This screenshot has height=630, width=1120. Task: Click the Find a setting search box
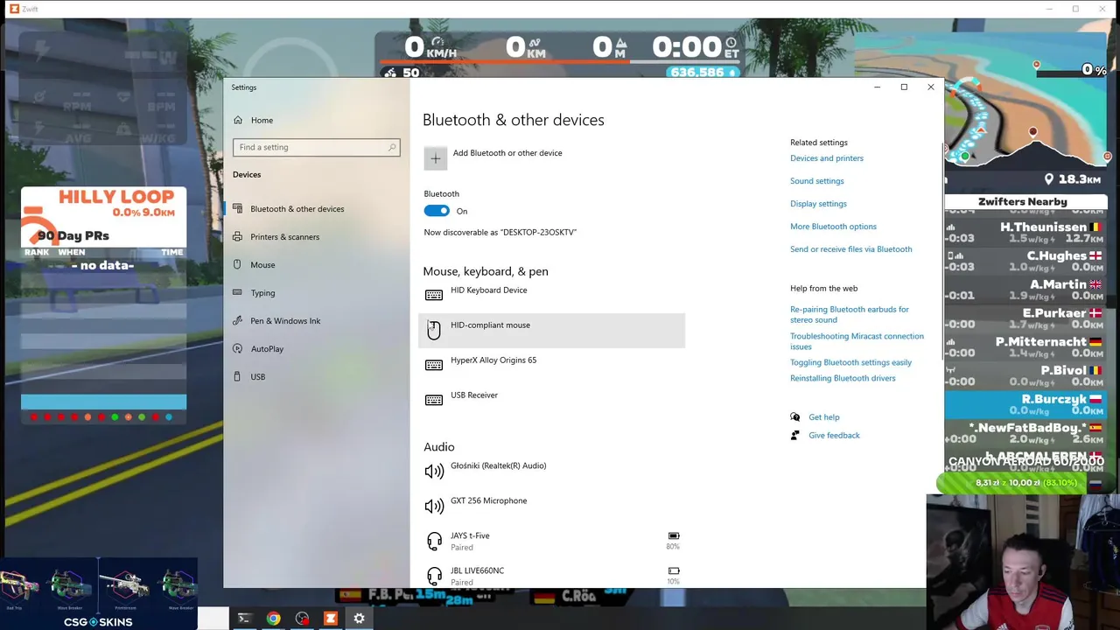316,147
